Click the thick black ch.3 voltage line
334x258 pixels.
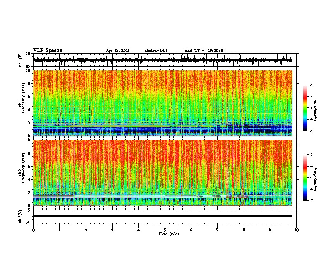tap(162, 216)
